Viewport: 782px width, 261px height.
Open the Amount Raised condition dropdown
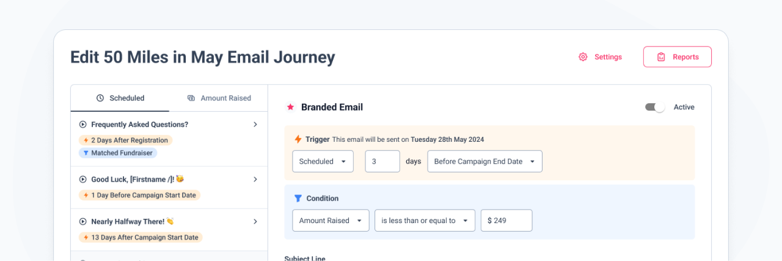point(331,221)
